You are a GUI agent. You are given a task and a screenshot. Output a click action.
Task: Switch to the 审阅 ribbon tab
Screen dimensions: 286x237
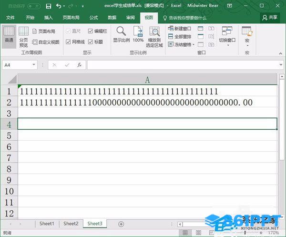[x=131, y=18]
